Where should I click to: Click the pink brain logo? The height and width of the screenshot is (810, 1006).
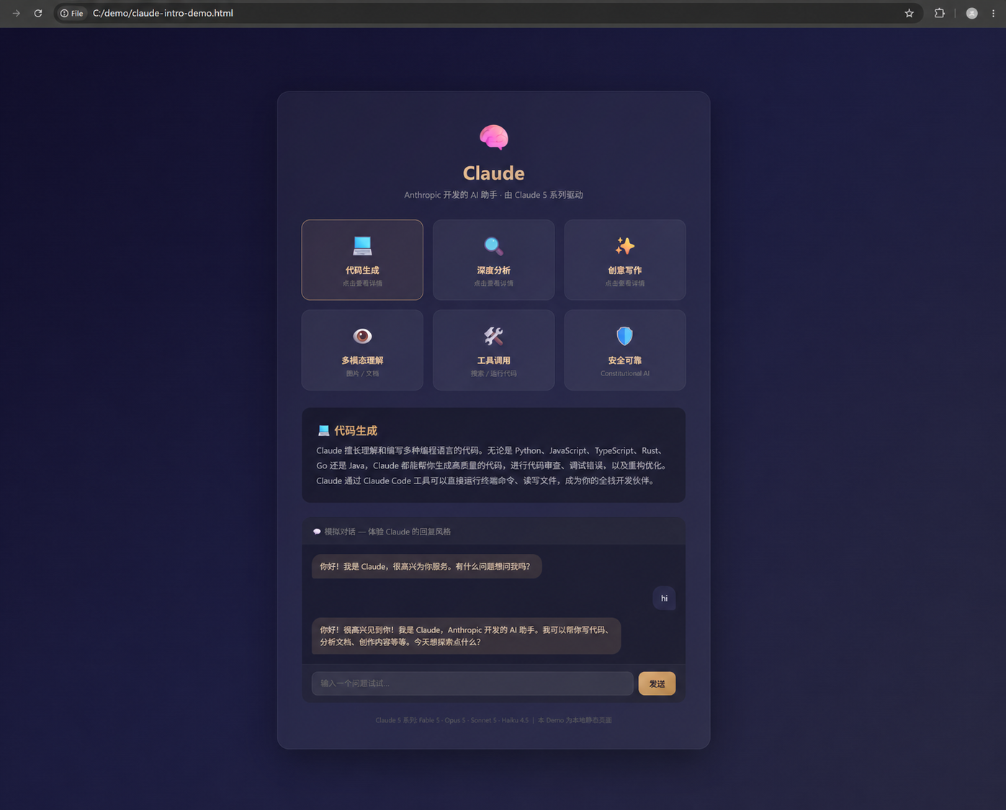tap(494, 137)
